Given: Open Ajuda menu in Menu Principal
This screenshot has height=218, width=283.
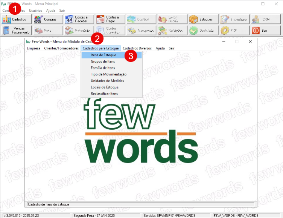Looking at the screenshot, I should point(51,11).
